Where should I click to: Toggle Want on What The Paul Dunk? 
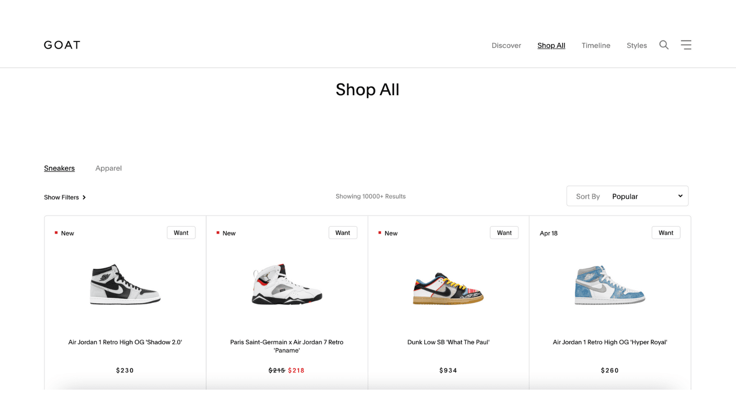[504, 233]
